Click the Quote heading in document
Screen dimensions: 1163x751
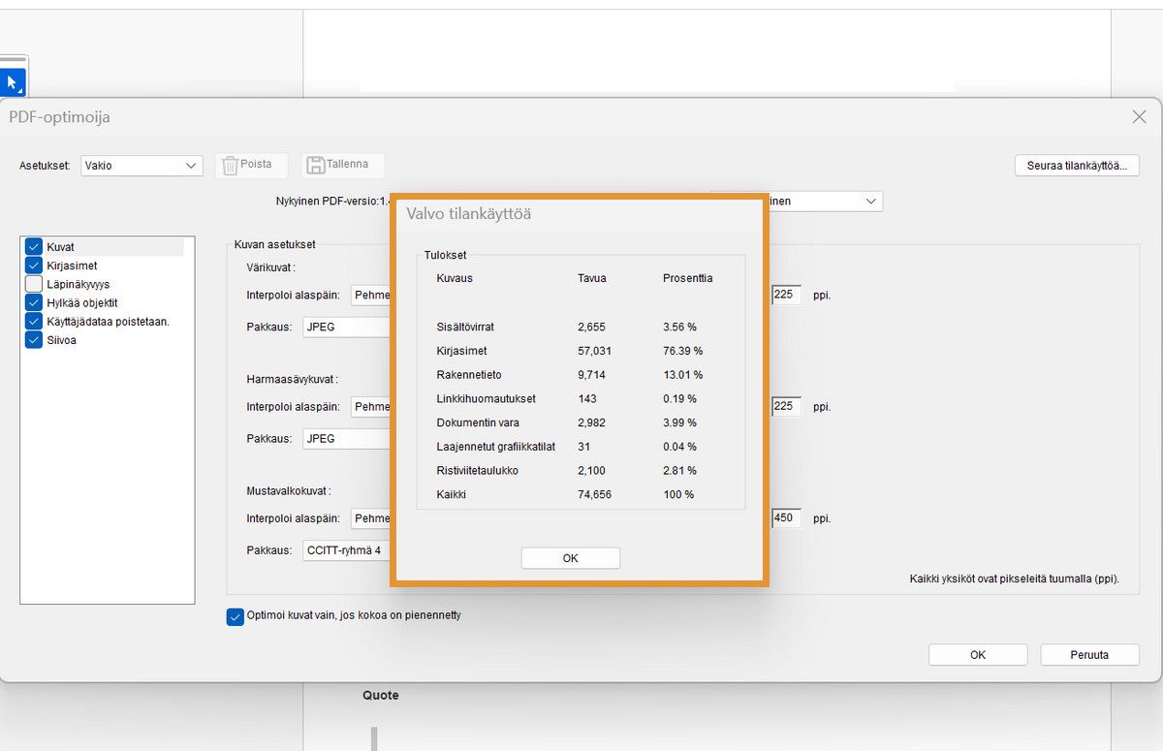point(381,695)
